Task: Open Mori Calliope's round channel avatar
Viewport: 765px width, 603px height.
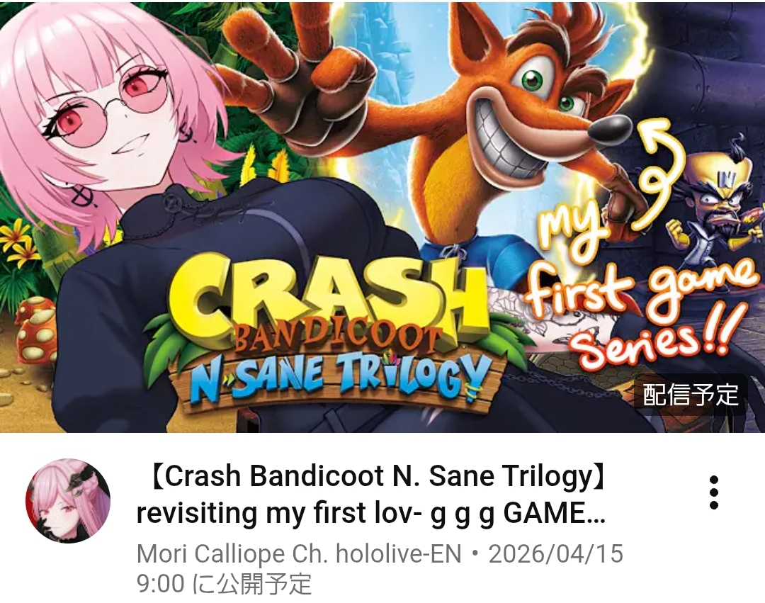Action: coord(68,501)
